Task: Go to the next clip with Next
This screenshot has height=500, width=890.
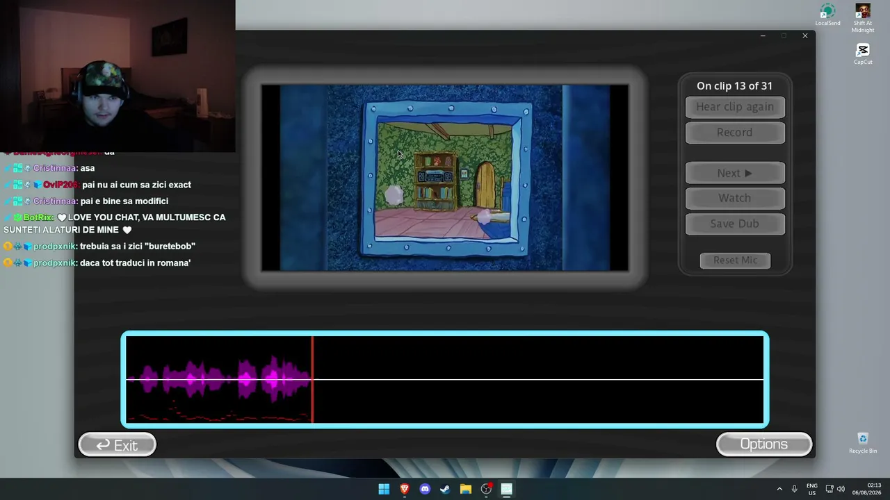Action: [x=735, y=173]
